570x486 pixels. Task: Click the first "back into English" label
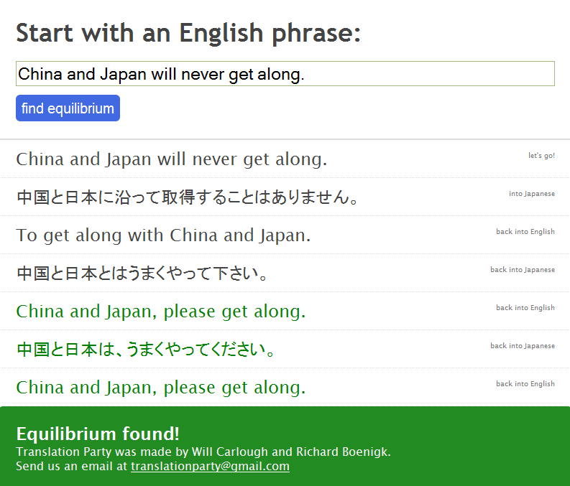(x=525, y=232)
